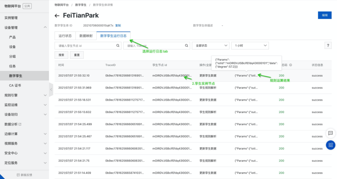Click the info icon beside status code header
Viewport: 337px width, 179px height.
click(x=291, y=65)
